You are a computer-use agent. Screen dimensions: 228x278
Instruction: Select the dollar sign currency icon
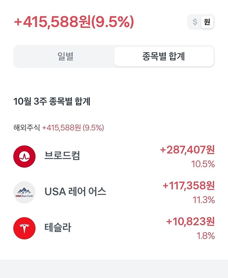[196, 21]
